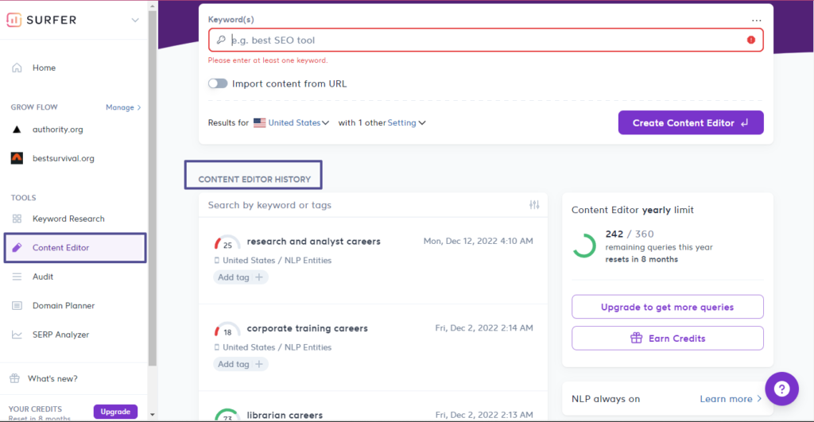Open the purple help question button
The width and height of the screenshot is (814, 422).
782,389
